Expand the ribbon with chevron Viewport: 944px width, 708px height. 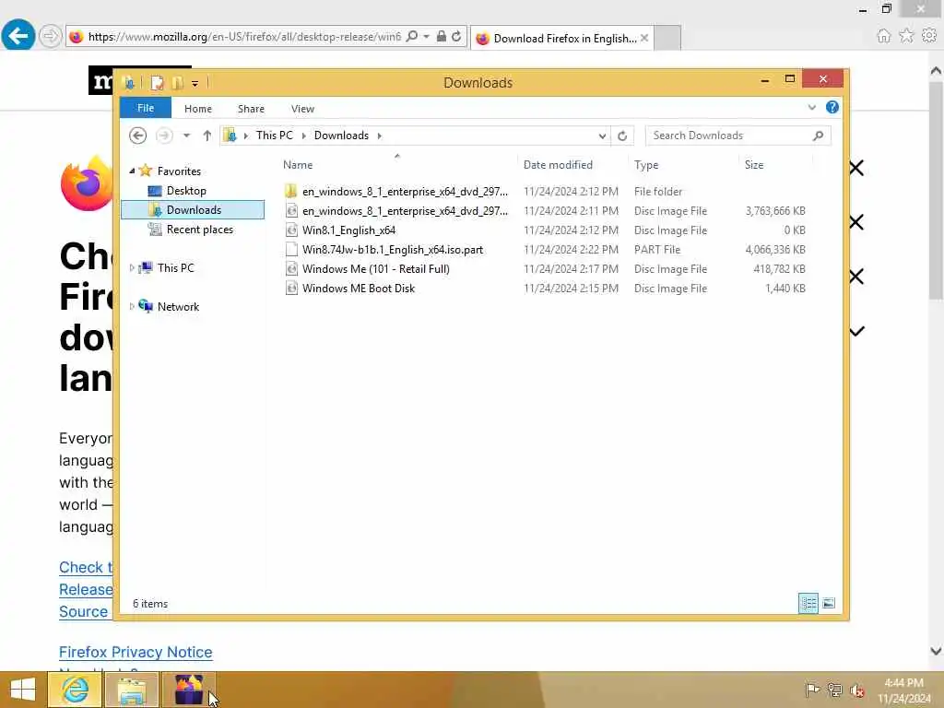pyautogui.click(x=811, y=107)
